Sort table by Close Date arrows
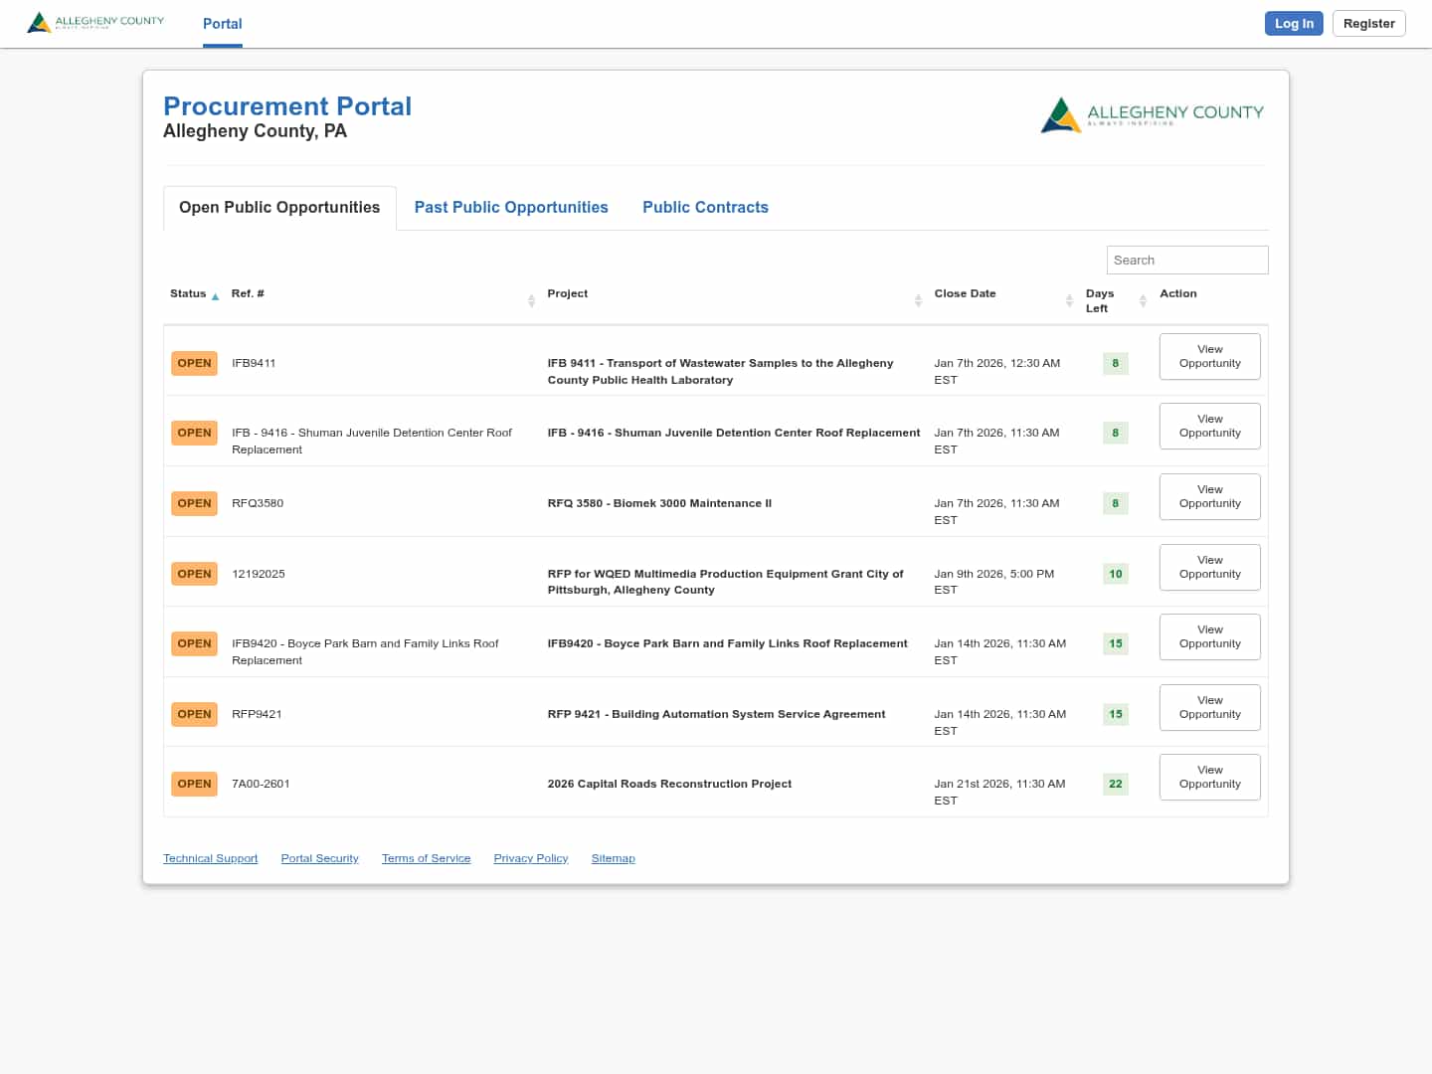Image resolution: width=1432 pixels, height=1074 pixels. coord(1069,300)
